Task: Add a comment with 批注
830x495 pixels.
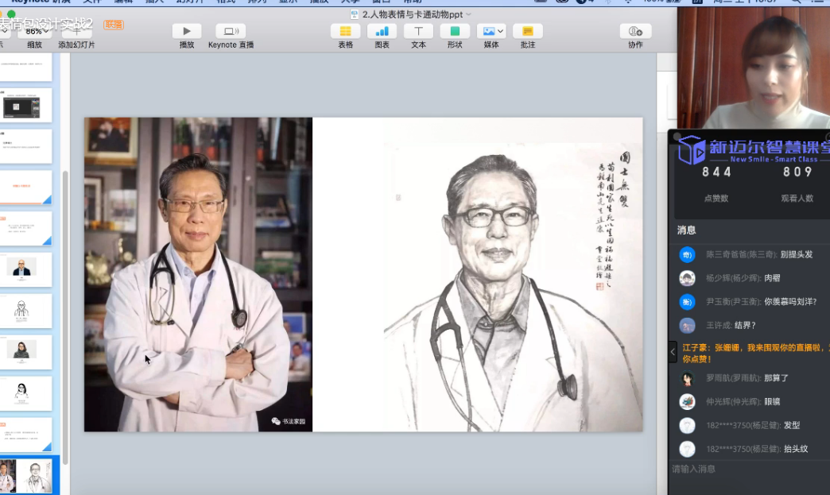Action: point(528,31)
